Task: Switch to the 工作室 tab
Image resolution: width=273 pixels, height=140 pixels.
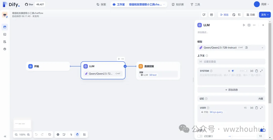Action: [119, 4]
